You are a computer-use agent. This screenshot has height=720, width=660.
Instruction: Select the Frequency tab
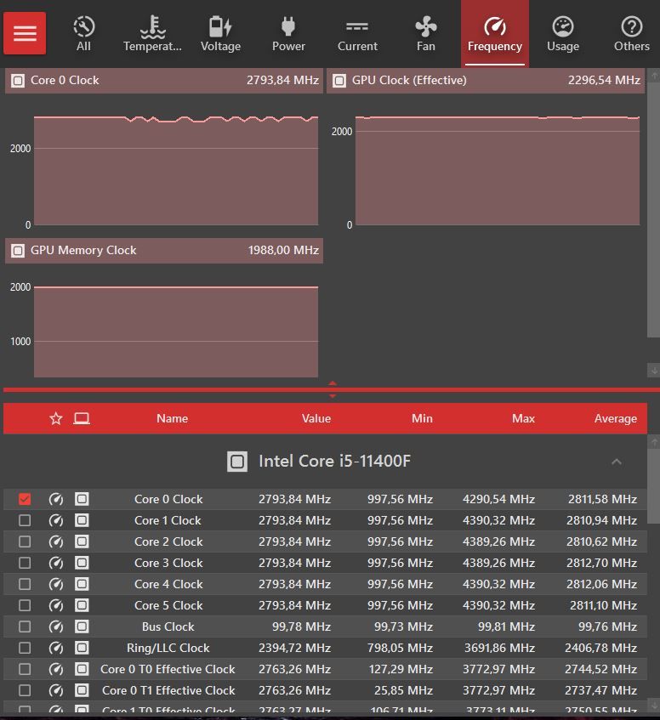(495, 34)
